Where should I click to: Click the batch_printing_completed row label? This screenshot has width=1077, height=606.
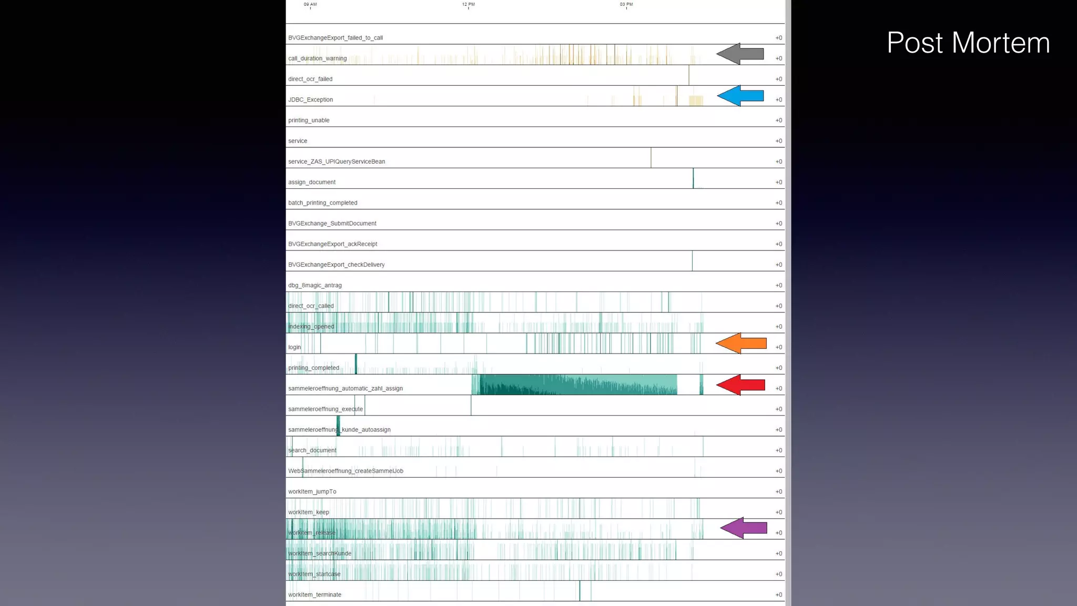click(322, 203)
